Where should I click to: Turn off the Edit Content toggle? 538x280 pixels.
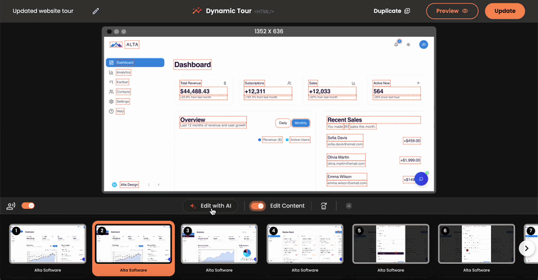[257, 206]
